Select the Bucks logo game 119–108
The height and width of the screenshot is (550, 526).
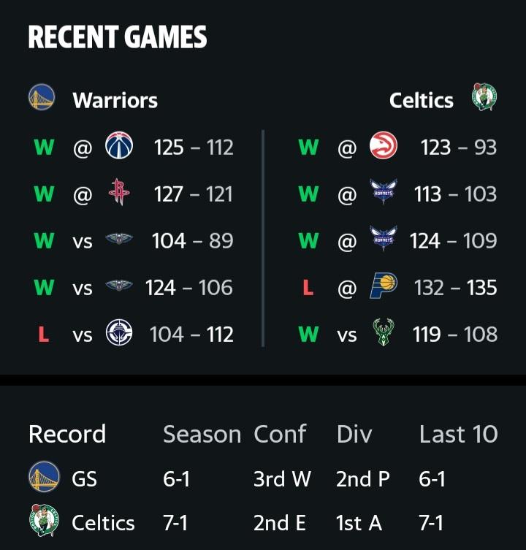point(384,332)
